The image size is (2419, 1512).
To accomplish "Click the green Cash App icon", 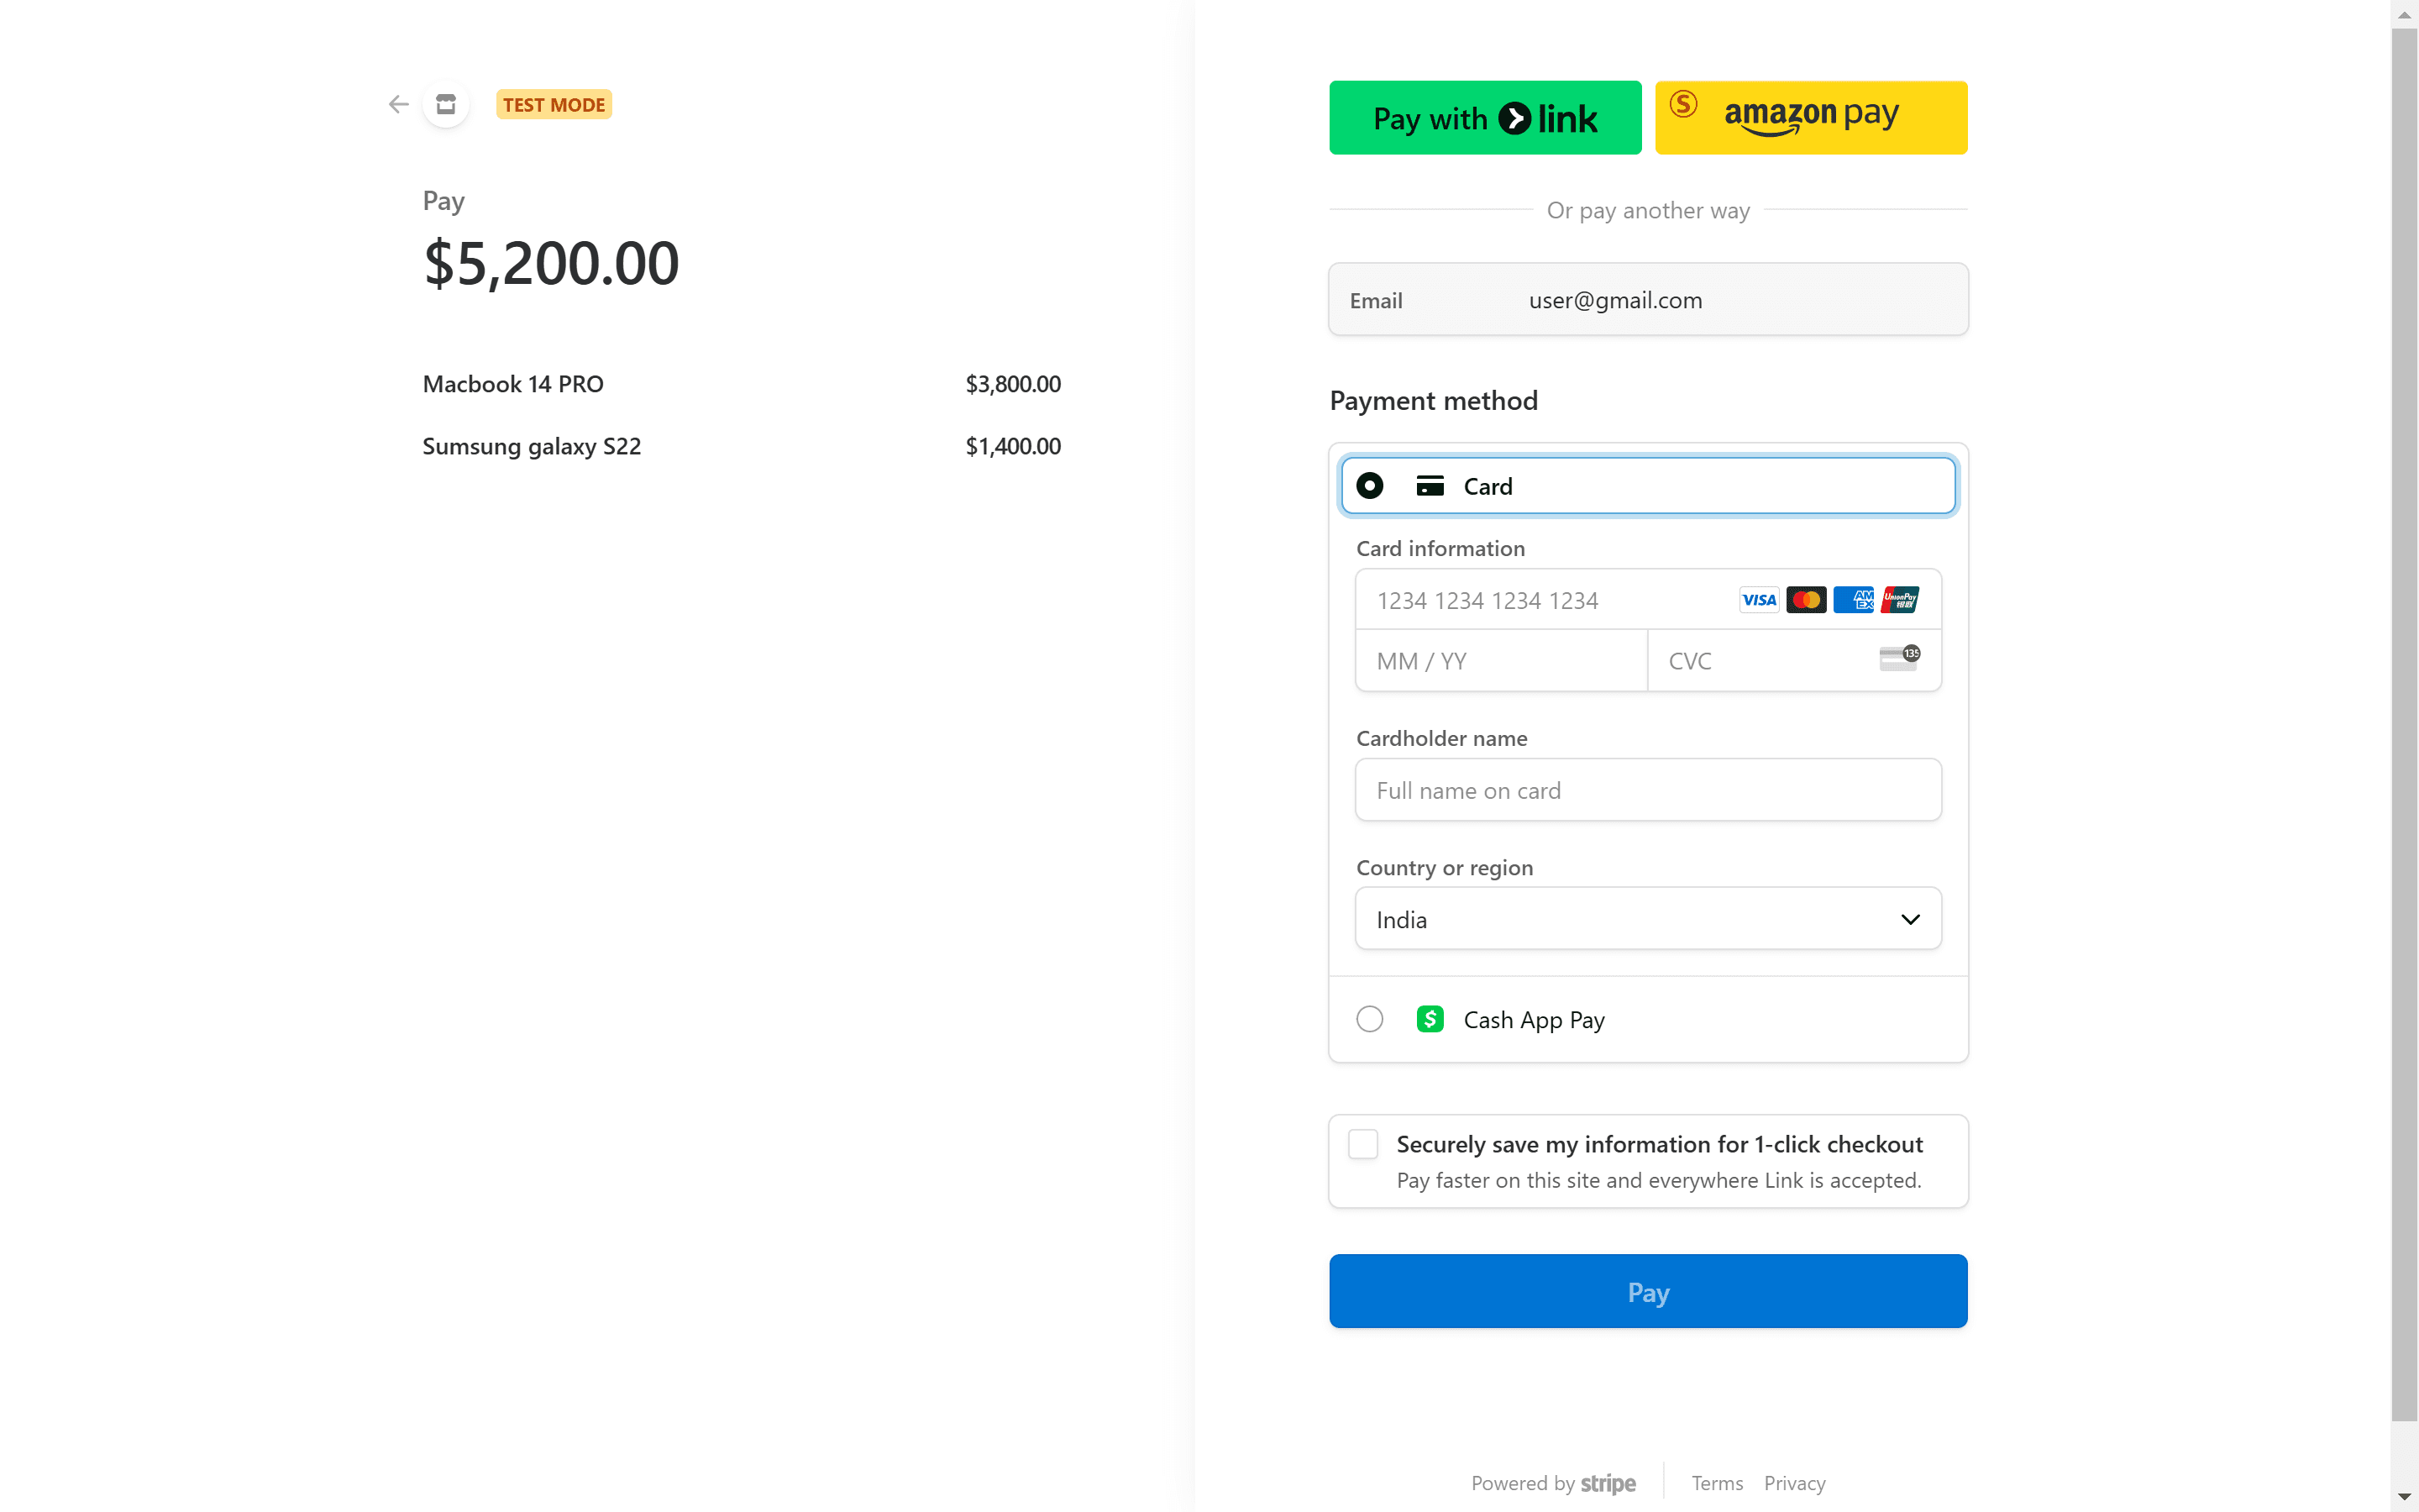I will 1430,1019.
